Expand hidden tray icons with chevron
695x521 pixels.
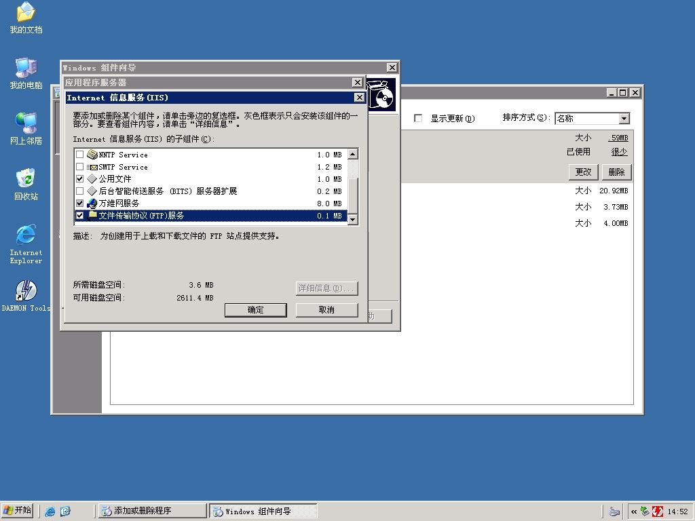[634, 512]
